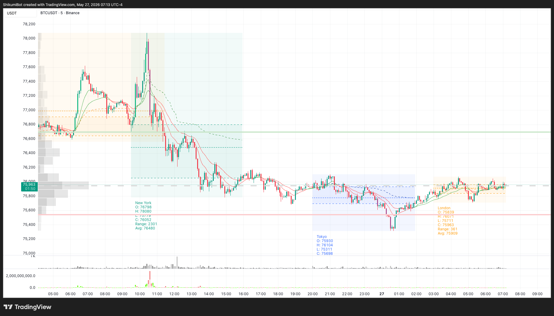
Task: Click the tallest volume bar near 12:00
Action: [177, 262]
